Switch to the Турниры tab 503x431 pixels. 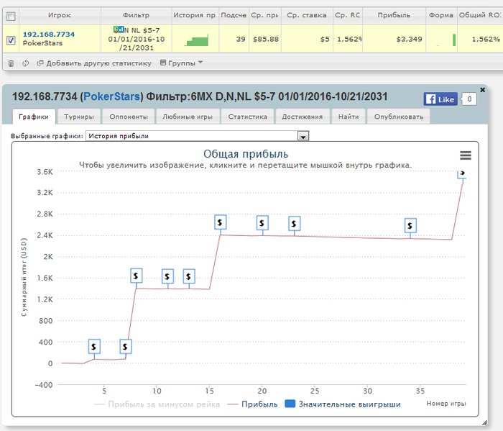pyautogui.click(x=79, y=117)
